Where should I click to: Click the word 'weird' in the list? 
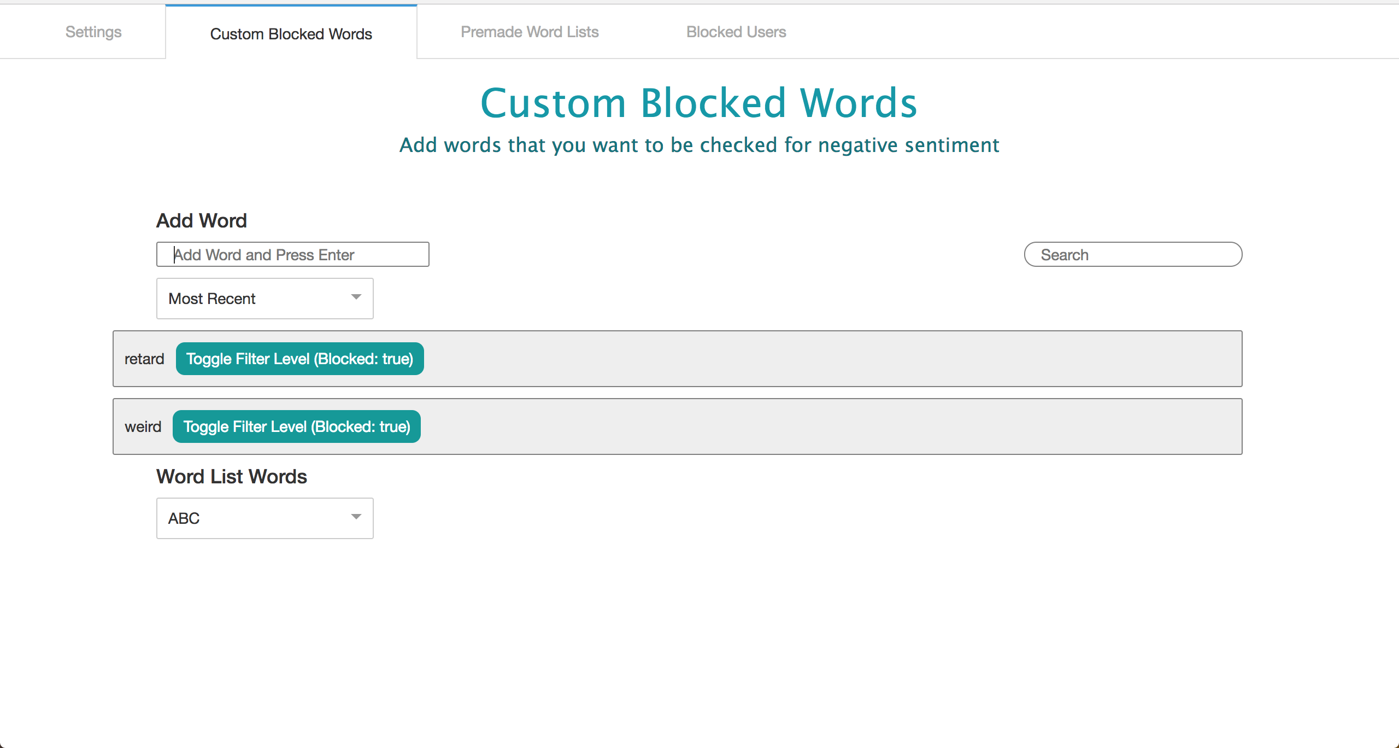(x=143, y=426)
